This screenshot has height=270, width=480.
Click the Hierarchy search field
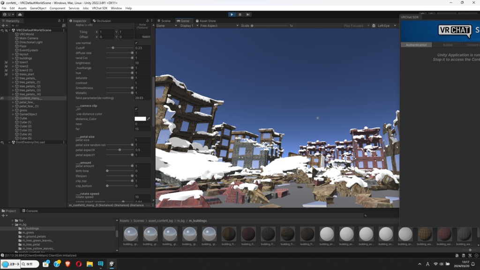[x=35, y=25]
